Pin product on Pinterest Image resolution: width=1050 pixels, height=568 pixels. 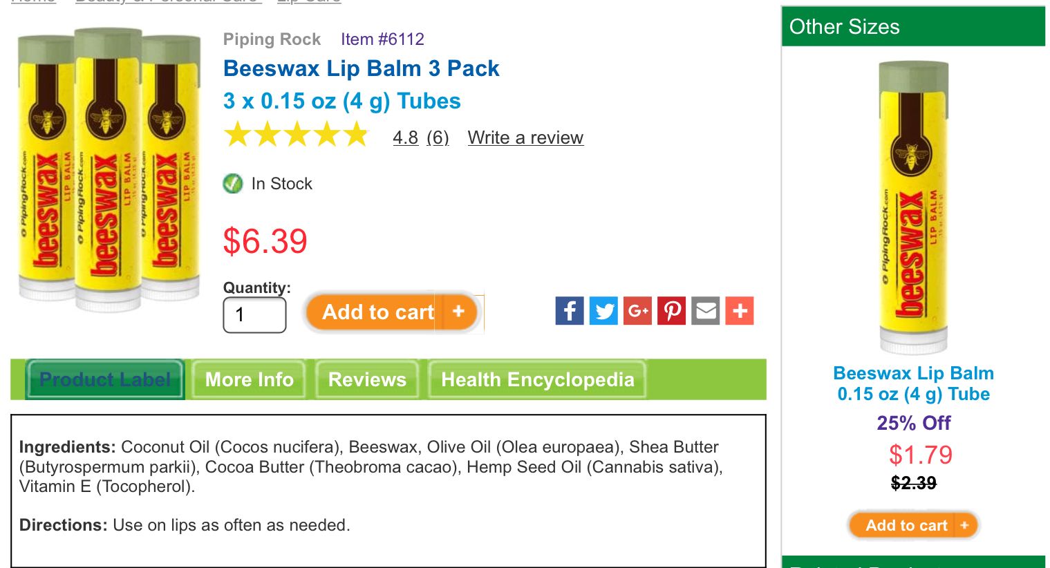[671, 311]
